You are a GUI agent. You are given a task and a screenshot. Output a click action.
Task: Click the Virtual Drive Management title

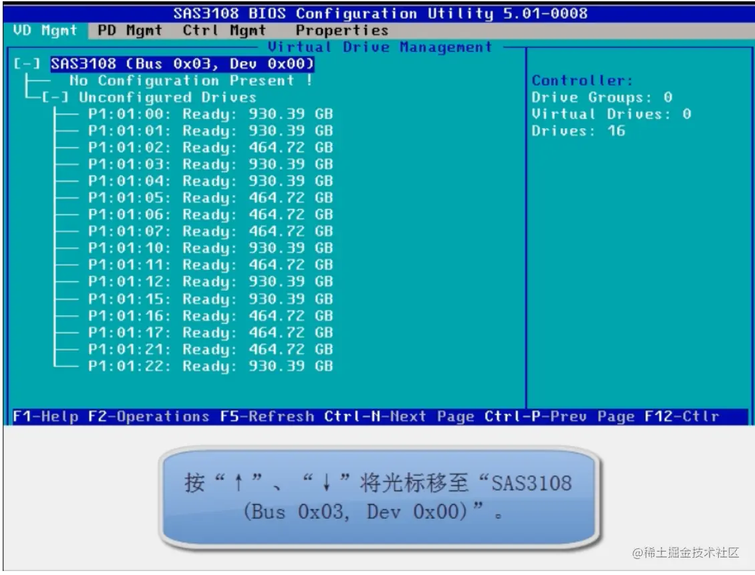[x=380, y=47]
